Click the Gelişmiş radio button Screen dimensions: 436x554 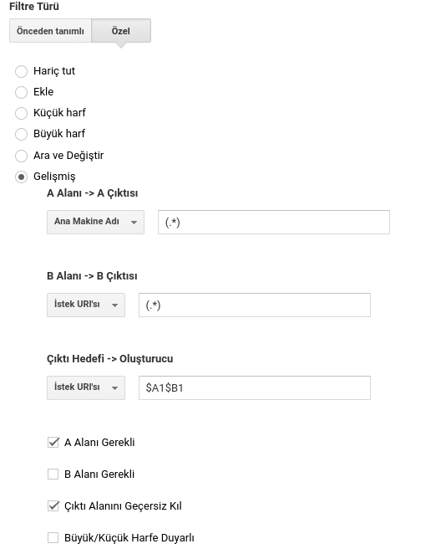coord(21,177)
